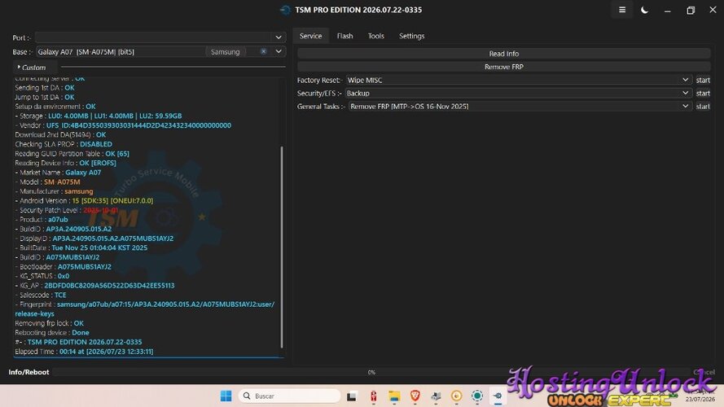Image resolution: width=724 pixels, height=407 pixels.
Task: Click the Storage LU0 LU1 LU2 log line
Action: (99, 116)
